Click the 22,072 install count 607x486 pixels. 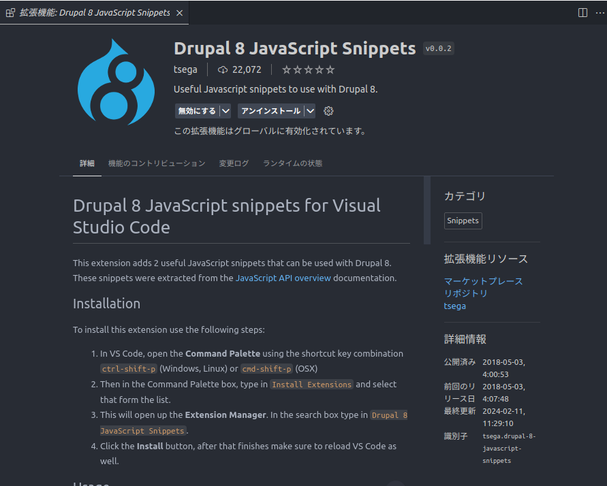pyautogui.click(x=247, y=69)
